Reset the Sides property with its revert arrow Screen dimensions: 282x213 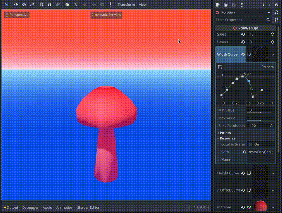click(243, 34)
